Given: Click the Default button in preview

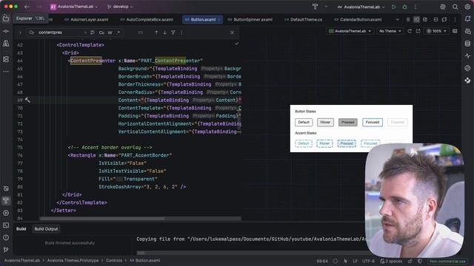Looking at the screenshot, I should pos(304,122).
